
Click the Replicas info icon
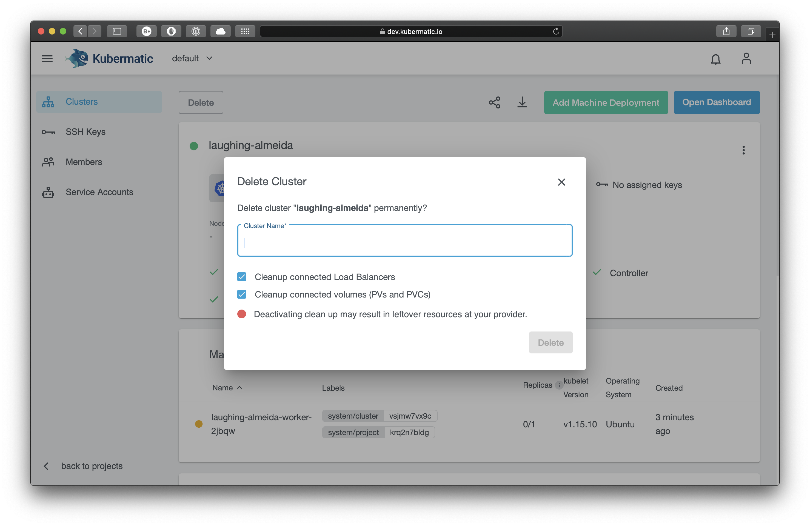coord(559,385)
